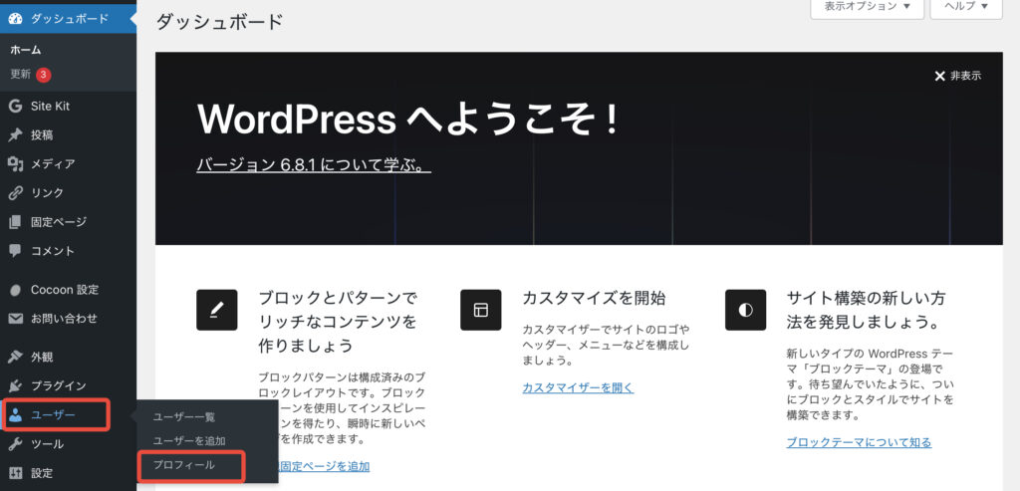Click the pages icon beside 固定ページ
1020x491 pixels.
click(x=15, y=222)
